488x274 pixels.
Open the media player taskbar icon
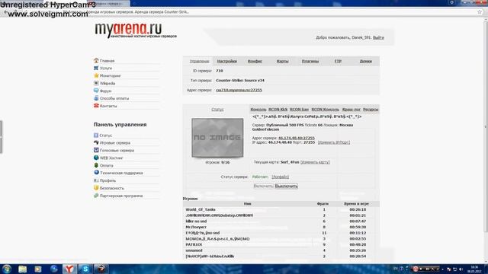pyautogui.click(x=38, y=269)
